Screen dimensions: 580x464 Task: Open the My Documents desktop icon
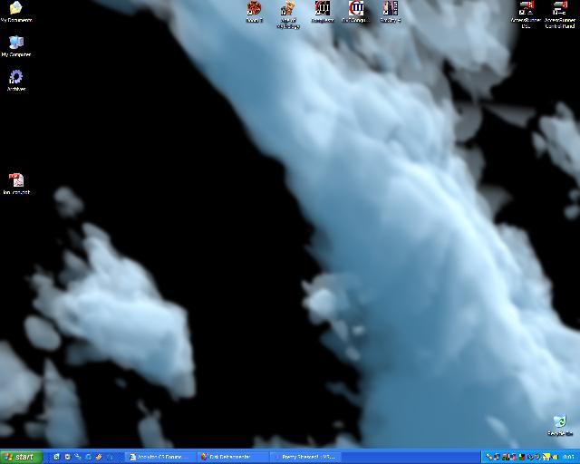(15, 10)
